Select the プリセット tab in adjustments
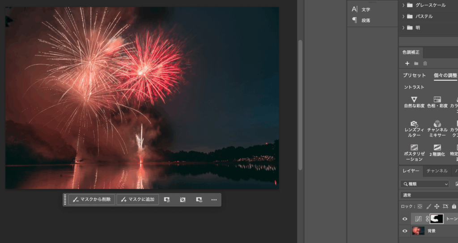The image size is (458, 243). [414, 76]
